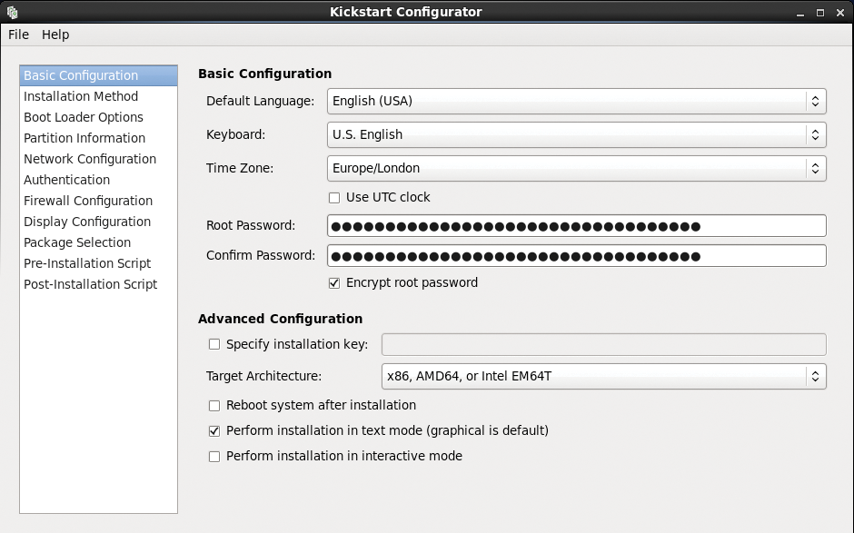Open the Help menu
The image size is (854, 533).
55,35
